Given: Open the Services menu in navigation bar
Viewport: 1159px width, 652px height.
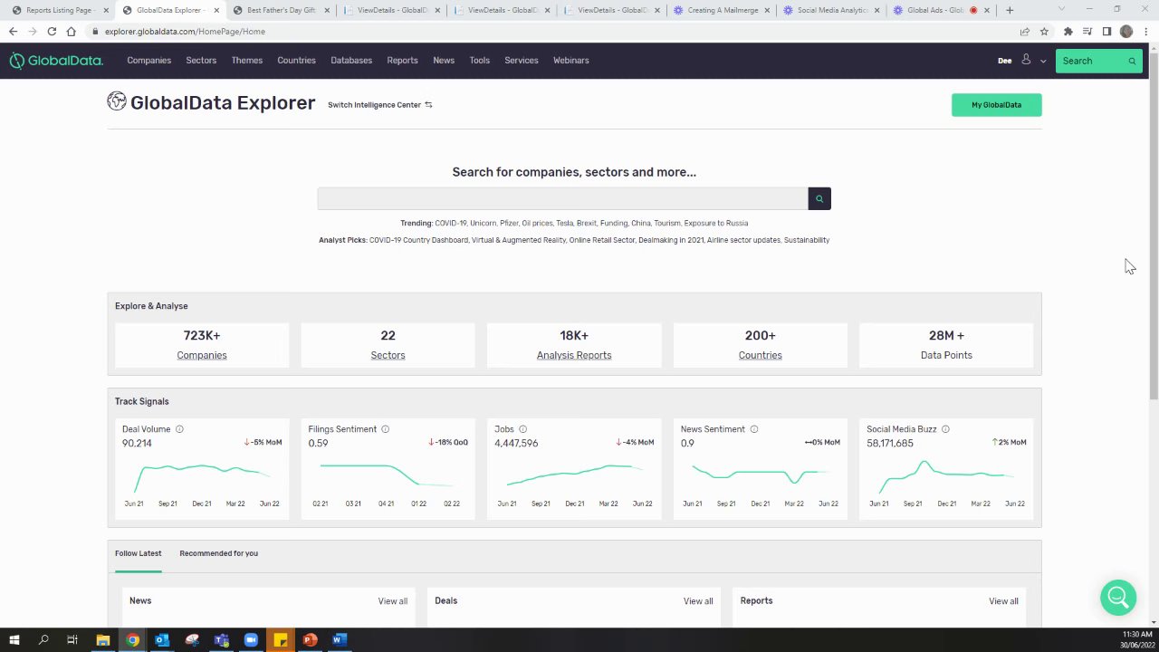Looking at the screenshot, I should click(521, 61).
